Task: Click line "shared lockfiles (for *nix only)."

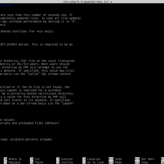Action: [x=27, y=31]
